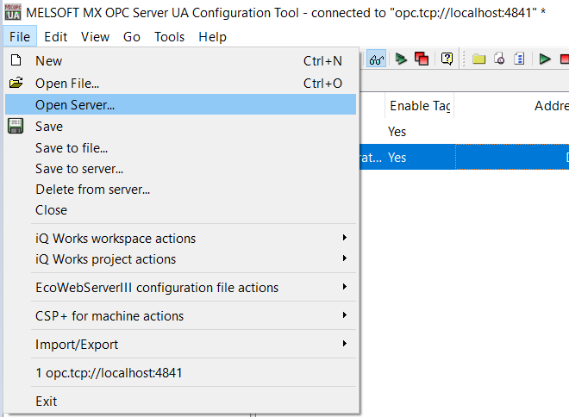Expand EcoWebServerIII configuration file actions submenu

[181, 287]
